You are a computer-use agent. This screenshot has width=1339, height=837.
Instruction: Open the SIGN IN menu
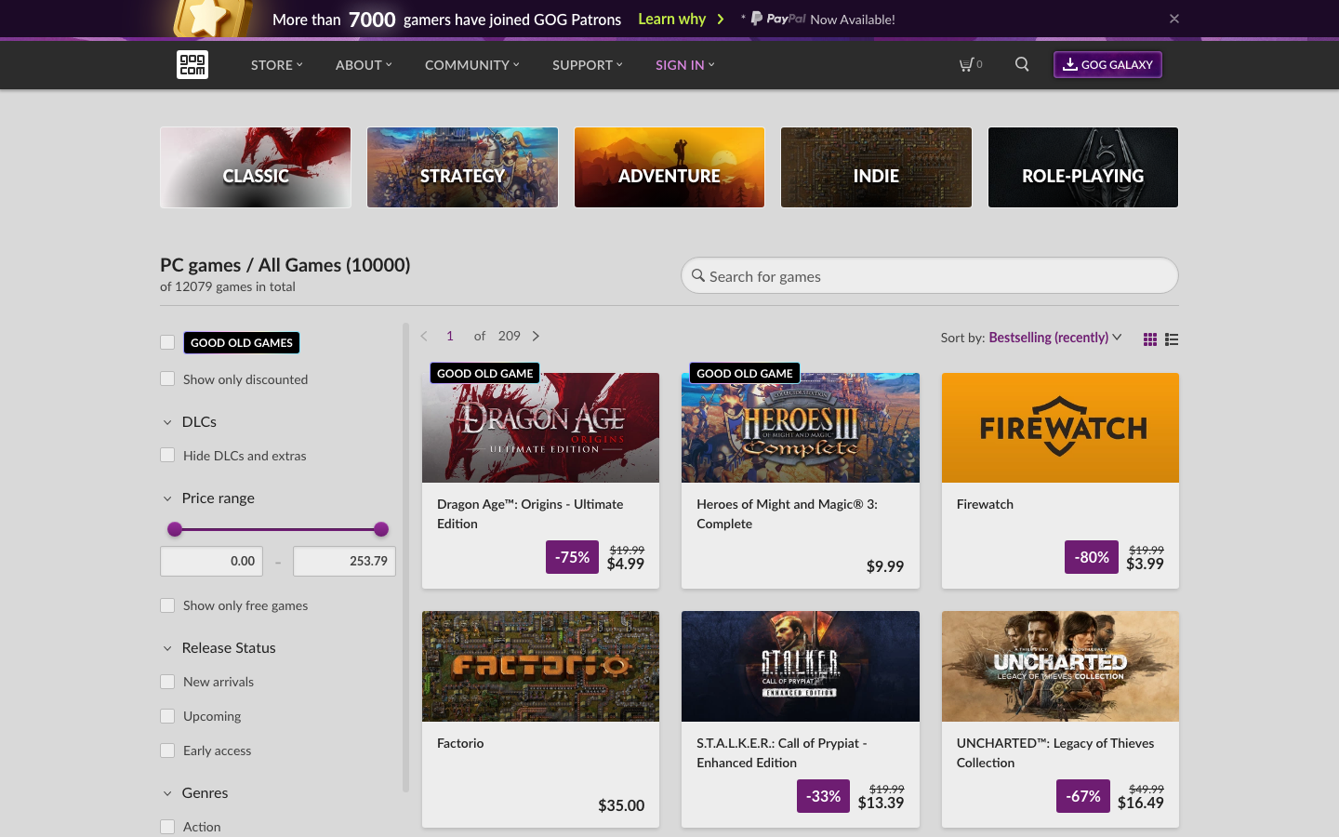click(x=685, y=65)
